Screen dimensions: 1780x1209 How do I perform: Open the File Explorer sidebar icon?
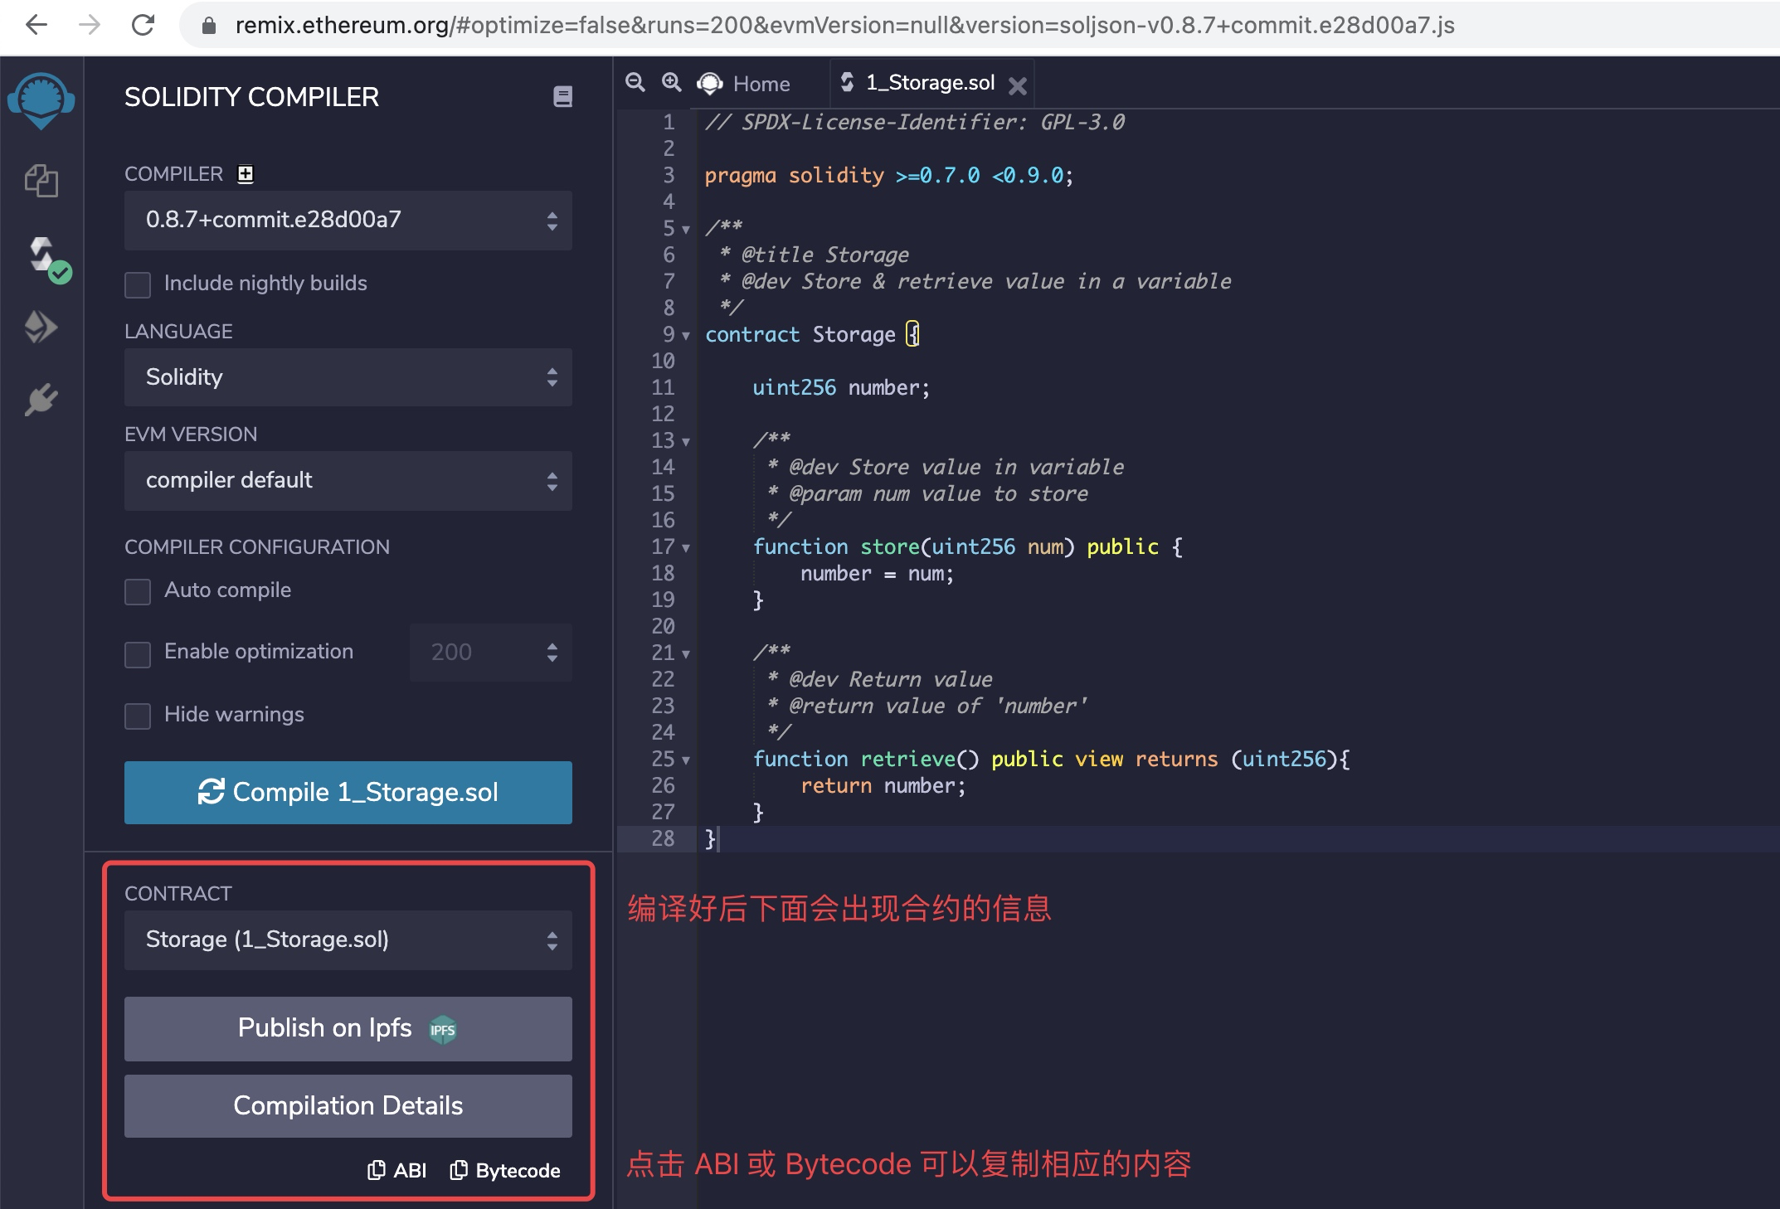(41, 181)
